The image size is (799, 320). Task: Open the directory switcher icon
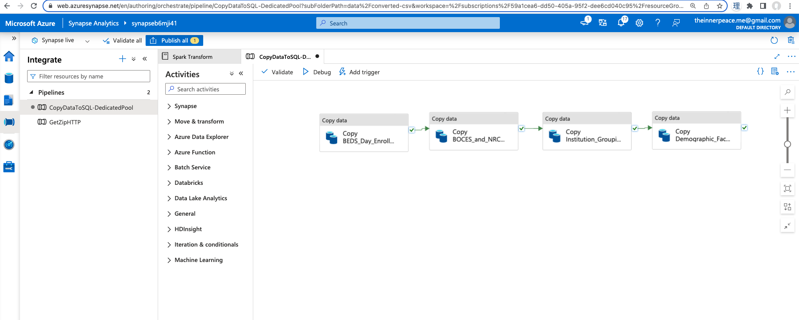(x=602, y=23)
